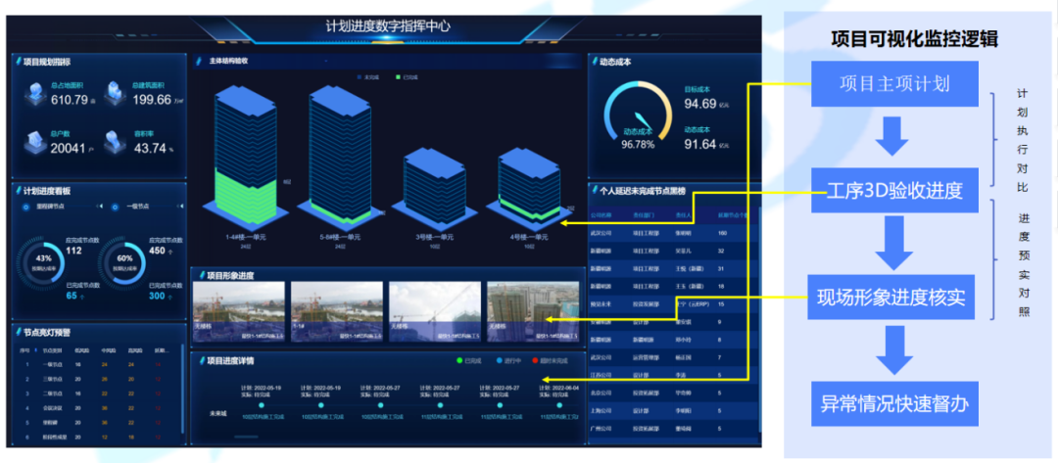Screen dimensions: 1058x463
Task: Click the arrow next to 里程碑节点
Action: click(101, 207)
